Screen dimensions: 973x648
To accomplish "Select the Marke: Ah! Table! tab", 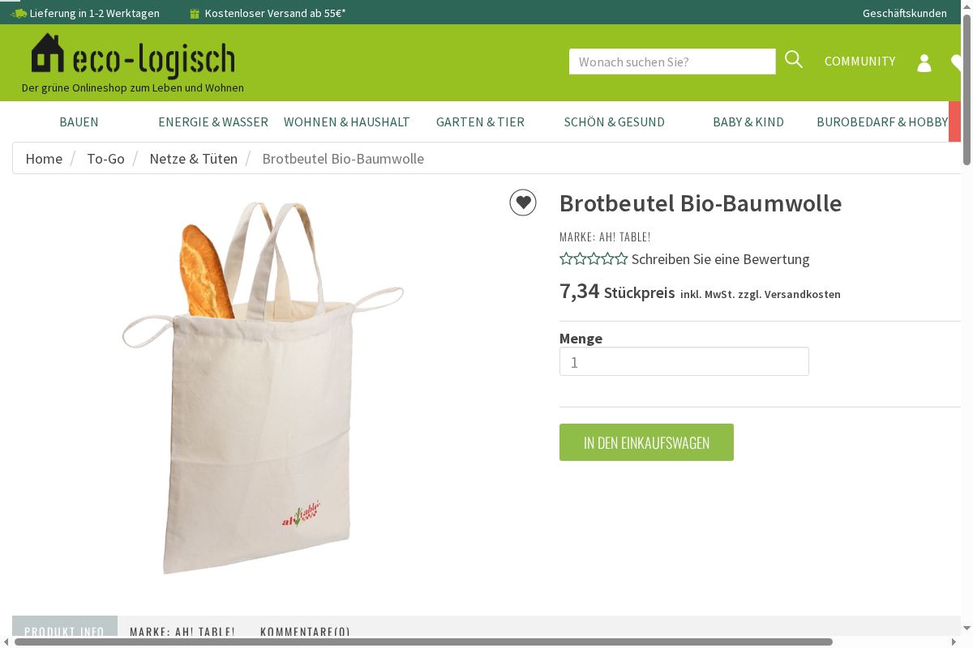I will click(x=182, y=631).
